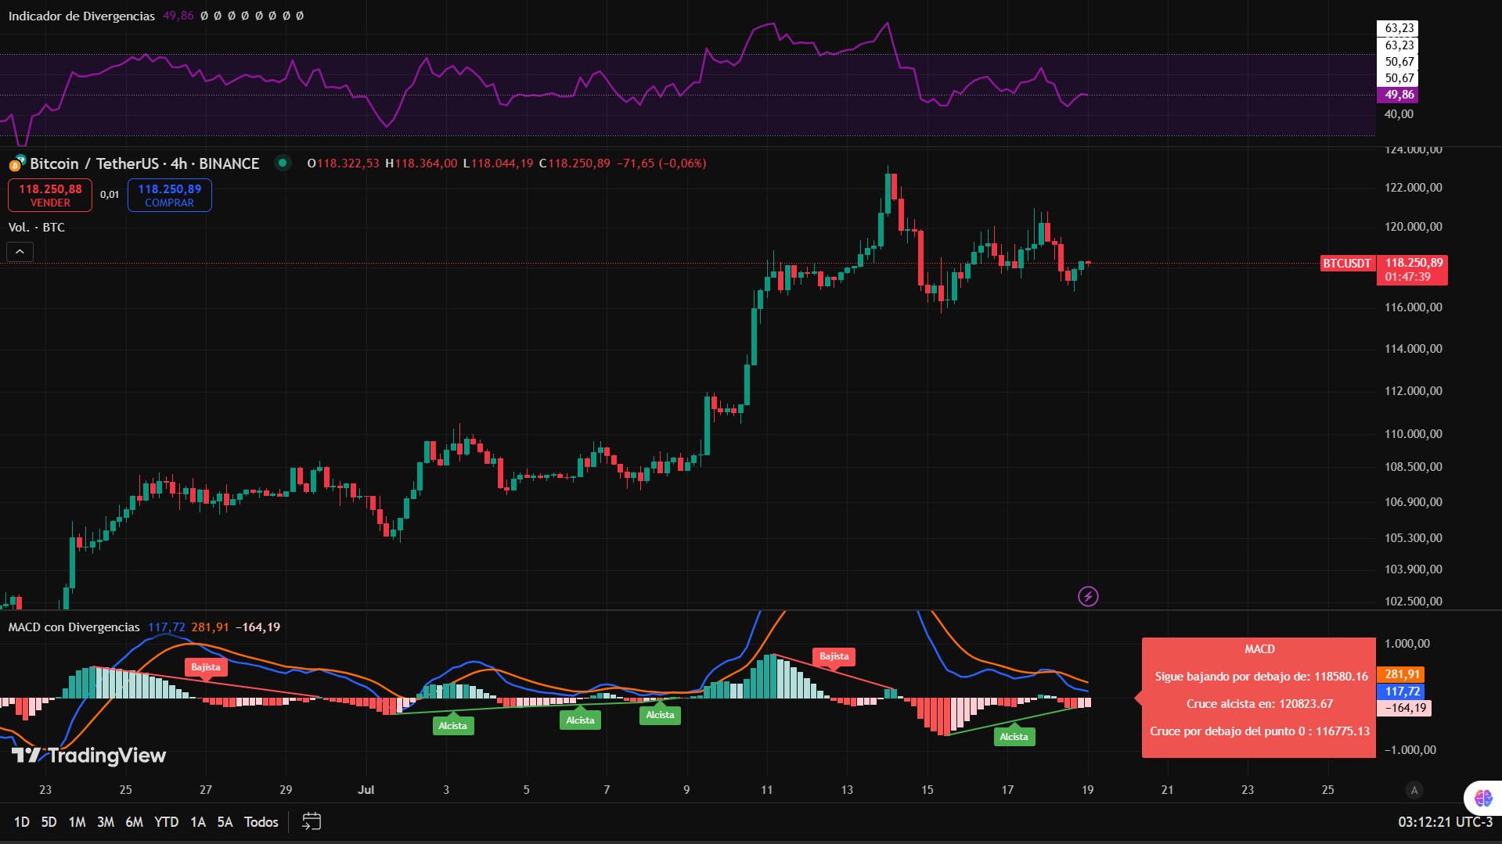Open the timezone menu showing UTC-3
This screenshot has width=1502, height=844.
(1445, 822)
